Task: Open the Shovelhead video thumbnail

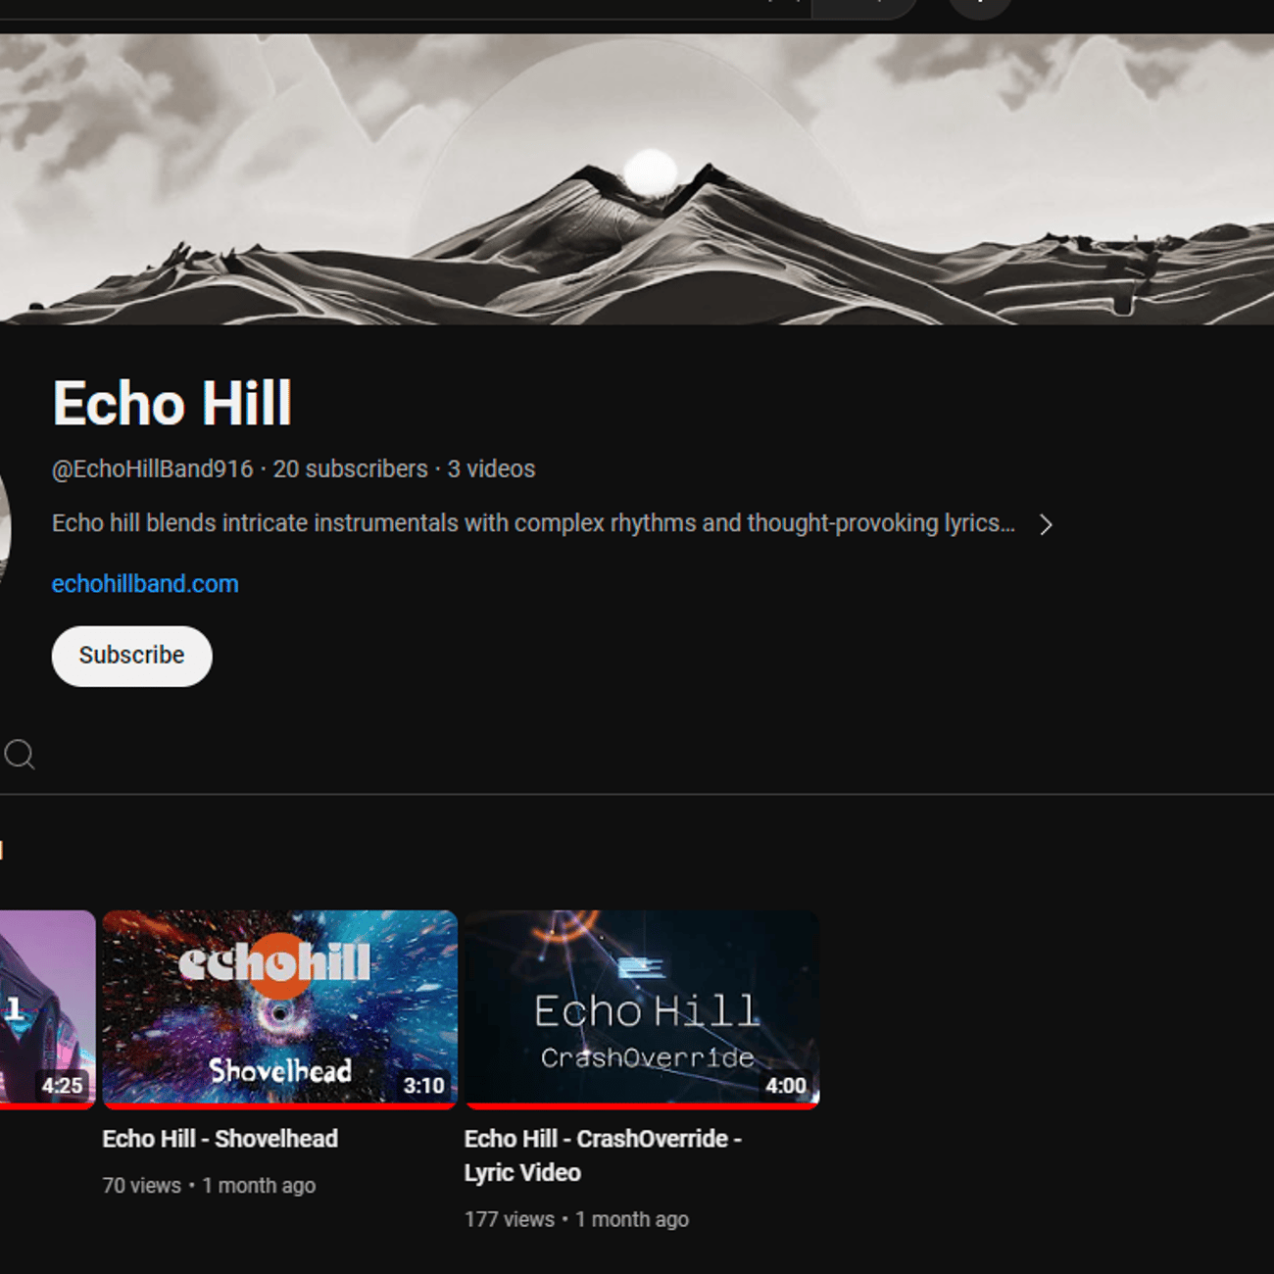Action: 279,1009
